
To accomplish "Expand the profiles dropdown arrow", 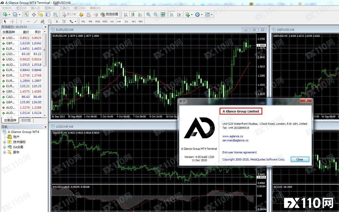I will pos(19,15).
